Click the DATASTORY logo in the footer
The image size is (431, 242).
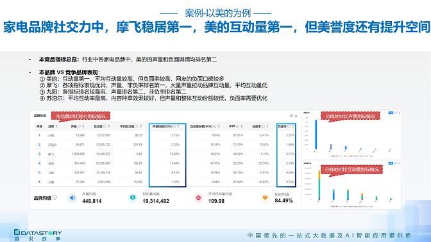pos(38,236)
